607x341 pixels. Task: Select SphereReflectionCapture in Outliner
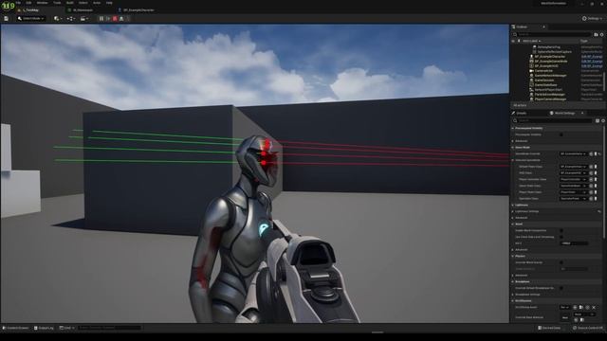[x=554, y=51]
